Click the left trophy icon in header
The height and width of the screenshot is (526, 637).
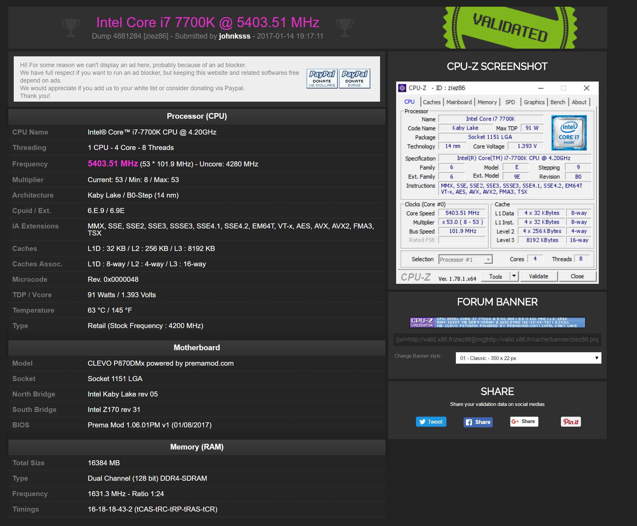[71, 28]
